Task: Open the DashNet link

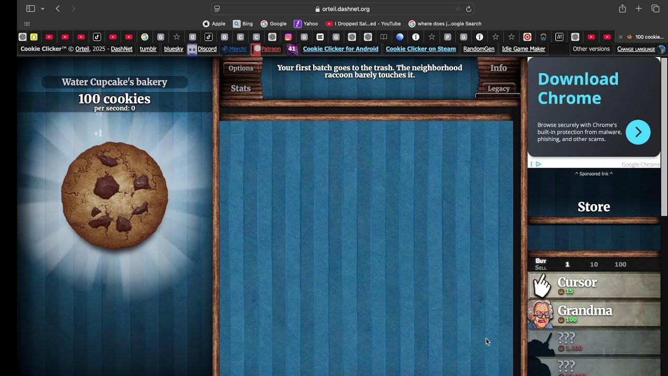Action: [x=122, y=49]
